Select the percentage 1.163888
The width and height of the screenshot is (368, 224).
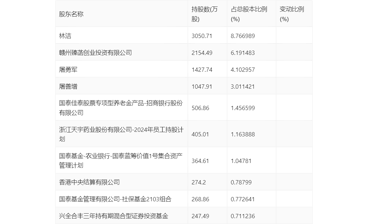click(x=243, y=134)
